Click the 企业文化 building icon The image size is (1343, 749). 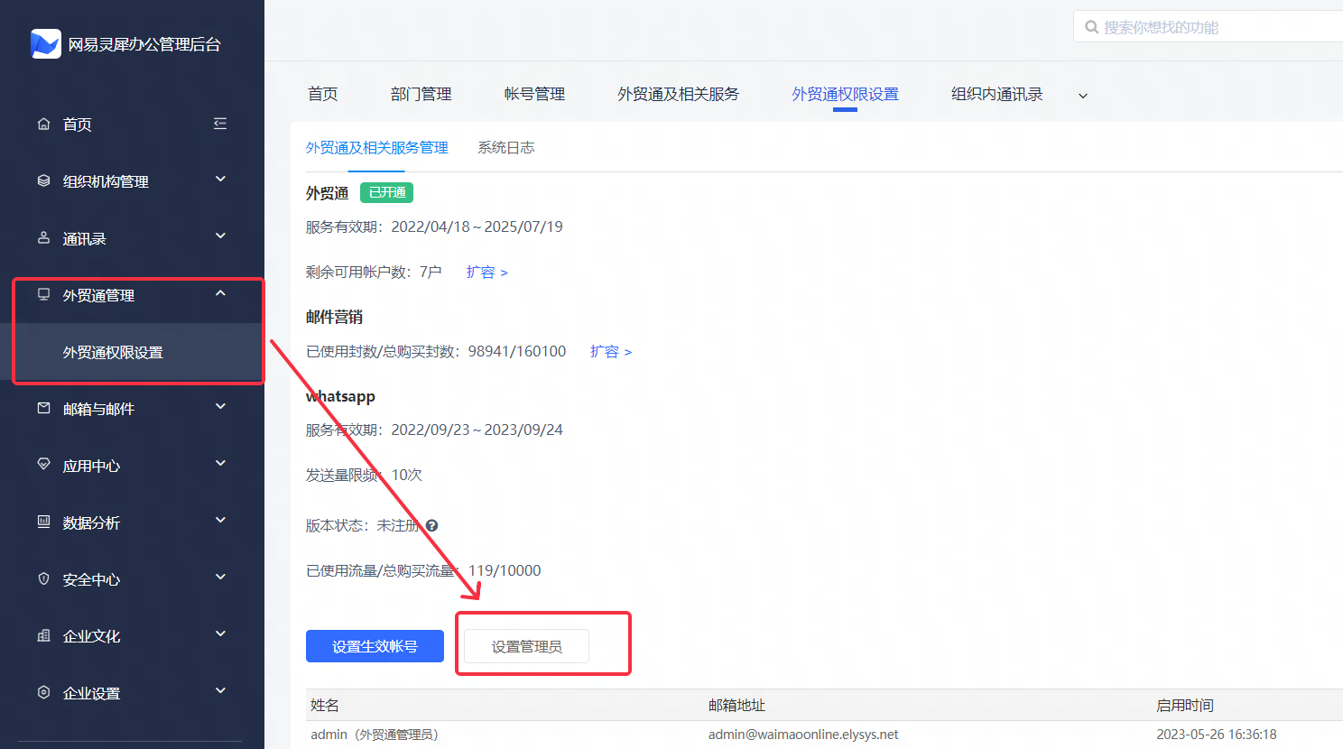coord(43,635)
